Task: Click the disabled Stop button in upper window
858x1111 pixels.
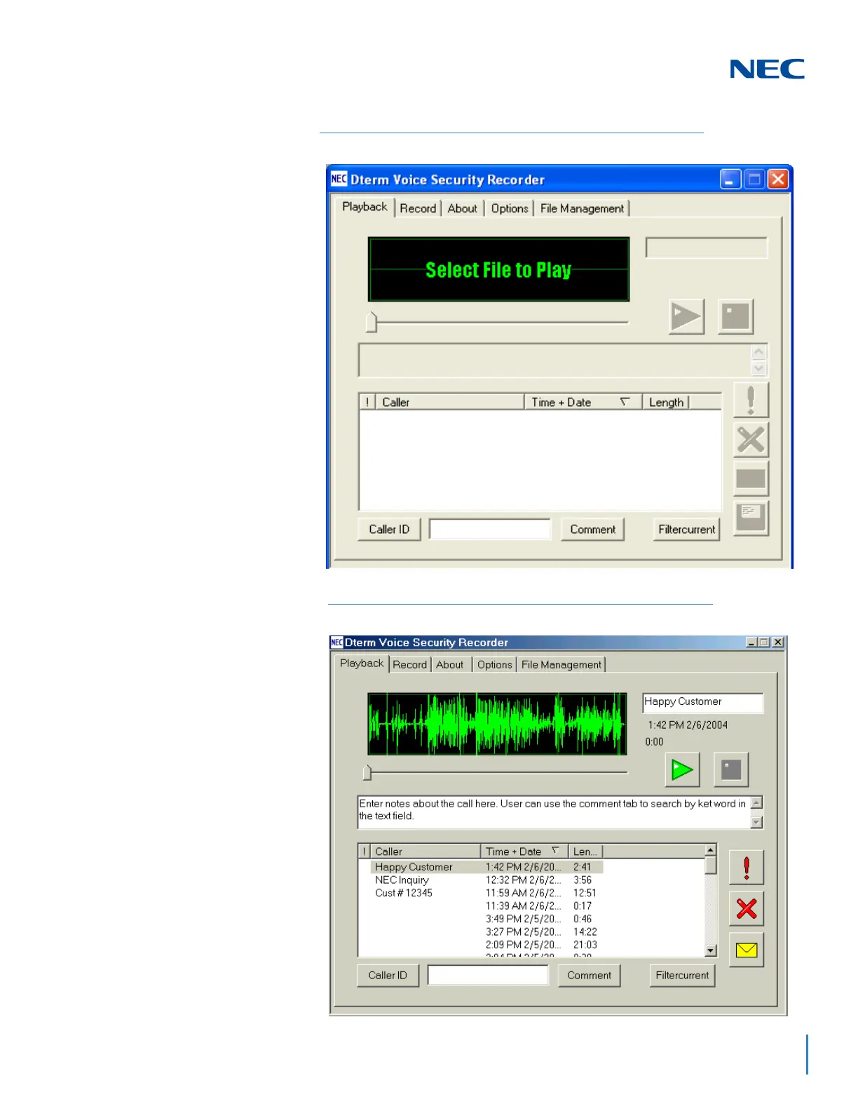Action: (x=735, y=316)
